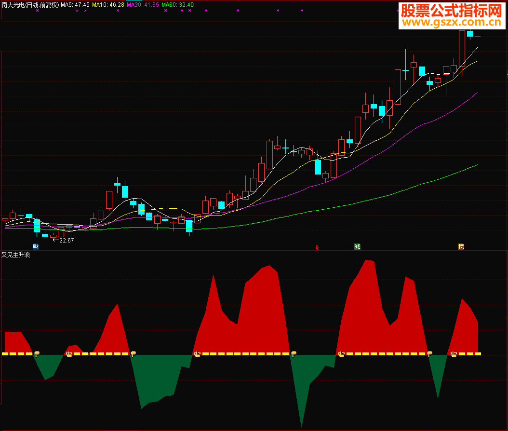Select the MA10: 46.28 indicator label

[x=108, y=5]
